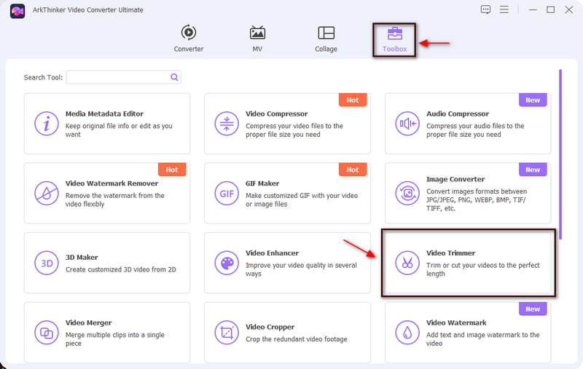Viewport: 583px width, 369px height.
Task: Click into the Search Tool input field
Action: [123, 77]
